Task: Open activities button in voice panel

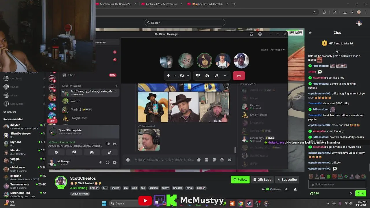Action: coord(92,152)
